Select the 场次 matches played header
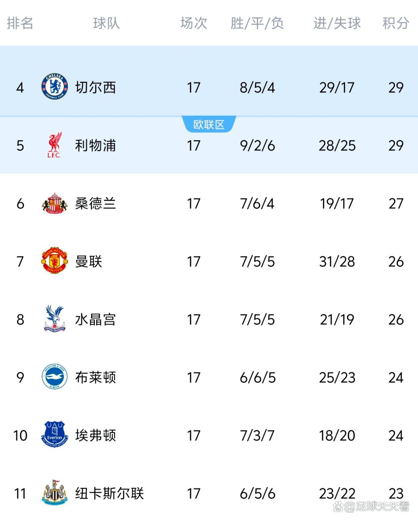Viewport: 418px width, 521px height. pyautogui.click(x=194, y=23)
